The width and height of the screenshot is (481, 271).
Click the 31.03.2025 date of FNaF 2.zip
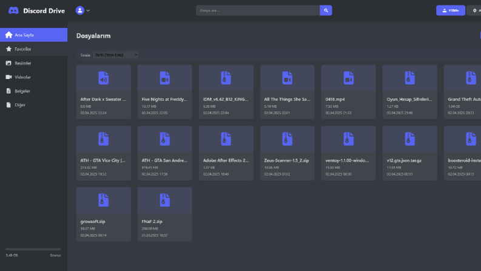(155, 235)
